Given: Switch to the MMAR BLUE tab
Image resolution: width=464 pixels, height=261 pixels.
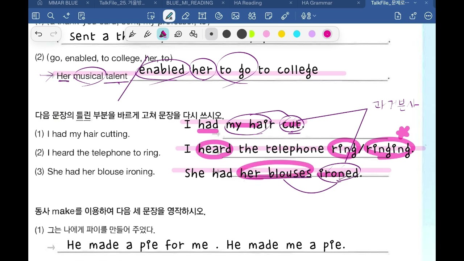Looking at the screenshot, I should (x=63, y=3).
